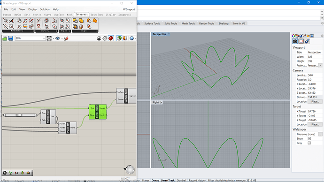Viewport: 324px width, 182px height.
Task: Click the Save document icon in Grasshopper toolbar
Action: tap(11, 38)
